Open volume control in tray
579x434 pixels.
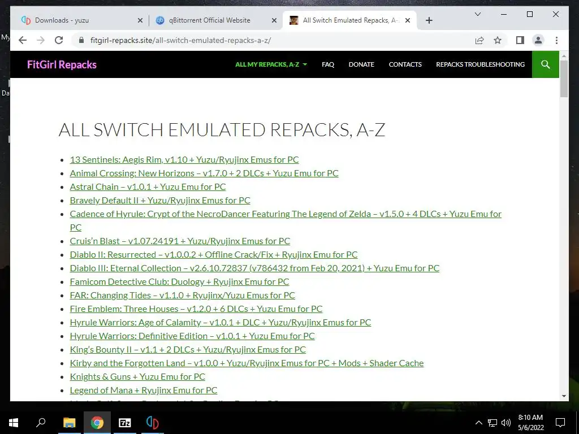(x=506, y=423)
